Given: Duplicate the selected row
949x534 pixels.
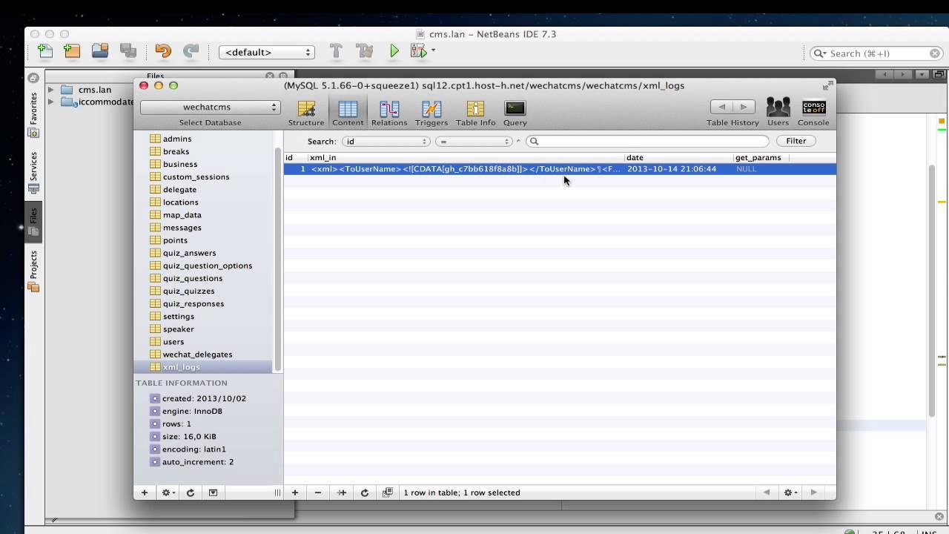Looking at the screenshot, I should click(x=341, y=492).
